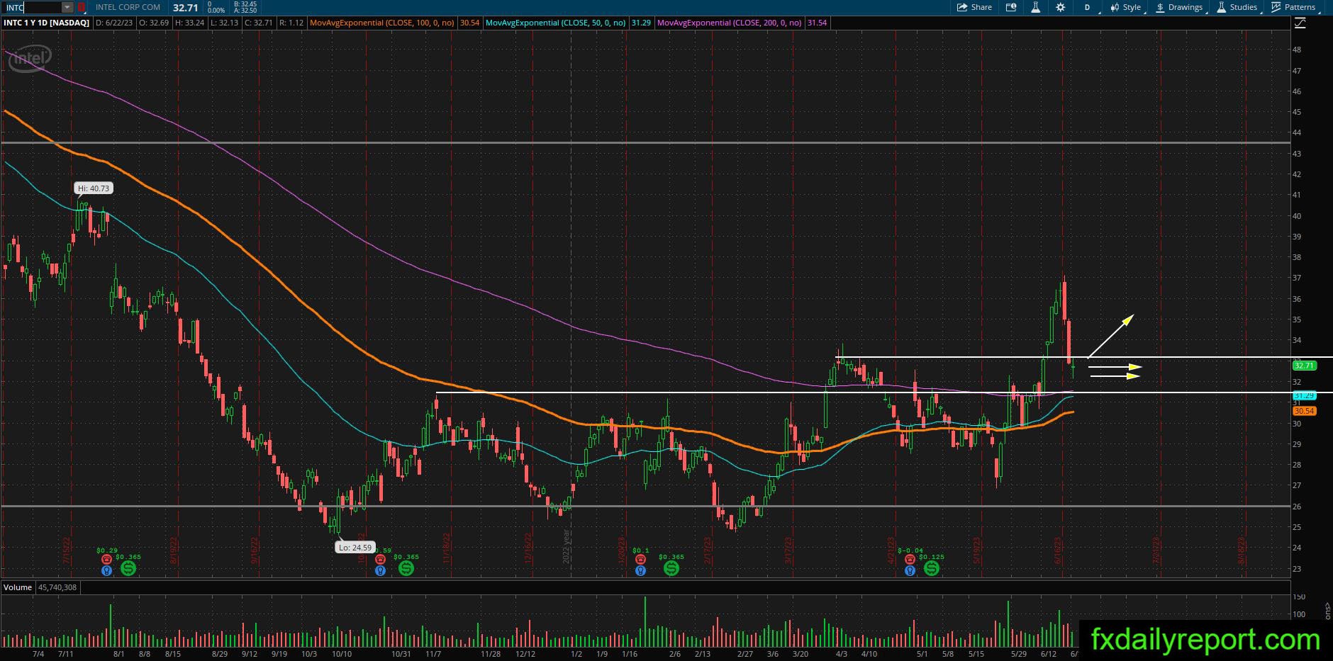Click the drawing tool icon at chart corner
Screen dimensions: 1333x661
click(x=1300, y=23)
